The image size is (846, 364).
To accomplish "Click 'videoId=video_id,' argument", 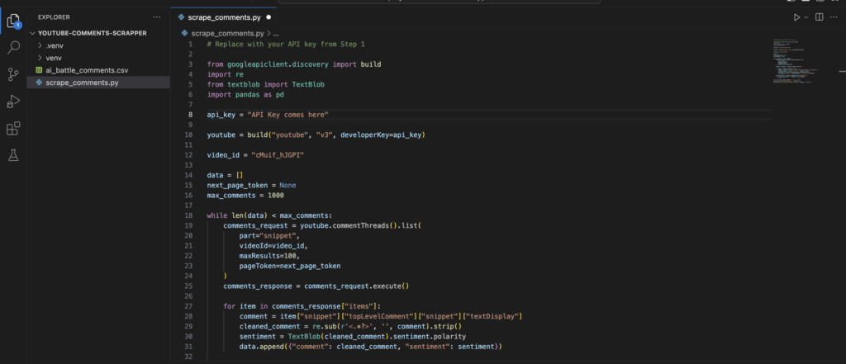I will pos(273,246).
